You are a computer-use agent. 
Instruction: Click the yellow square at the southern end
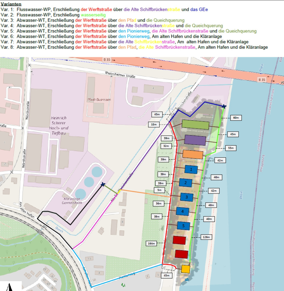click(x=185, y=269)
